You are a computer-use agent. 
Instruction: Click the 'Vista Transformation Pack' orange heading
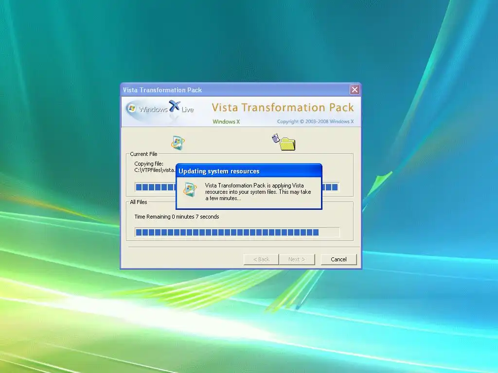pyautogui.click(x=283, y=107)
